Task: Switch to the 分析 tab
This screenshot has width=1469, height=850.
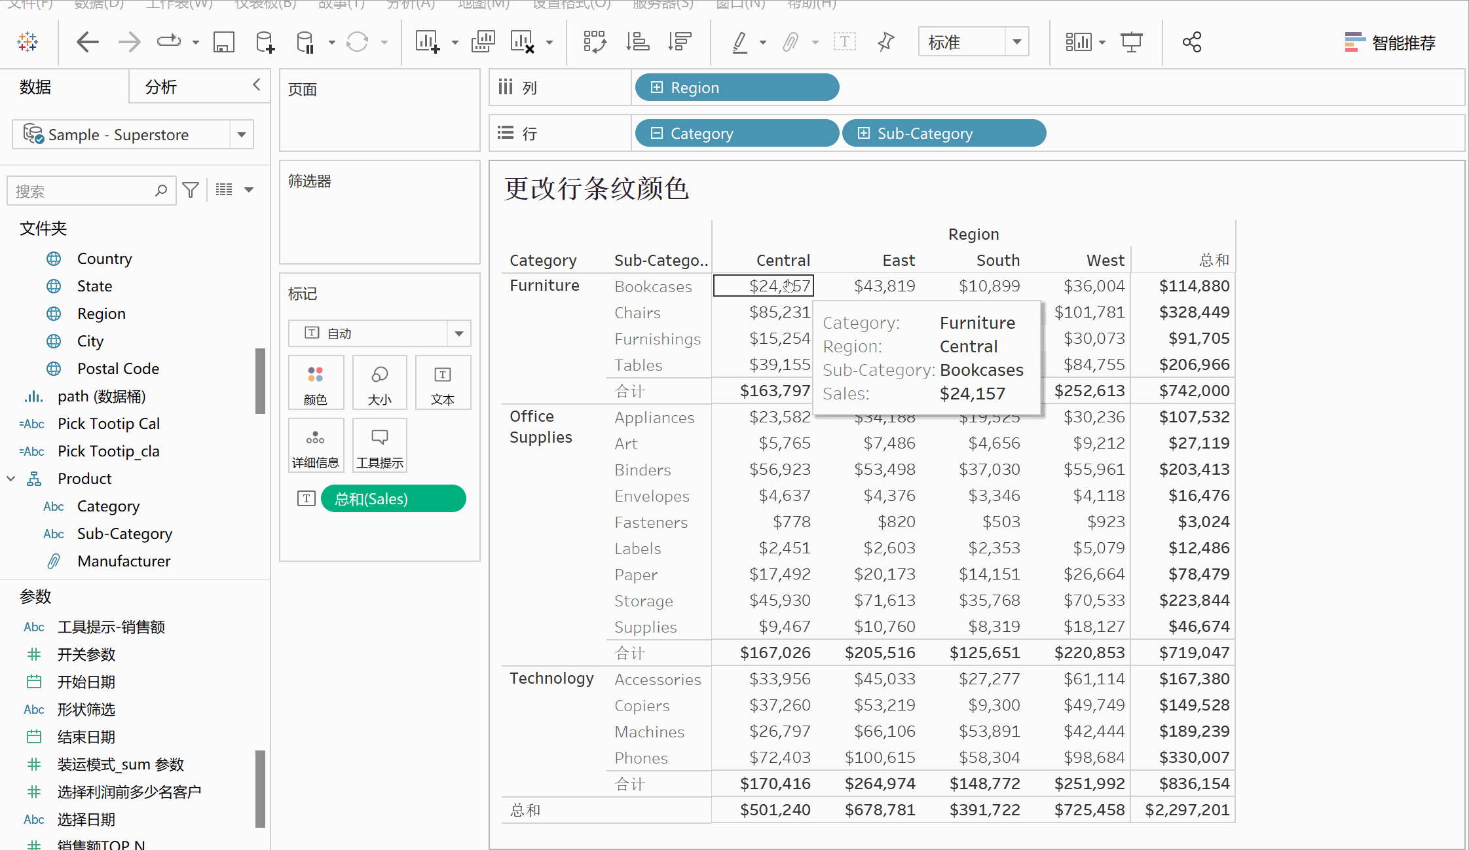Action: tap(161, 86)
